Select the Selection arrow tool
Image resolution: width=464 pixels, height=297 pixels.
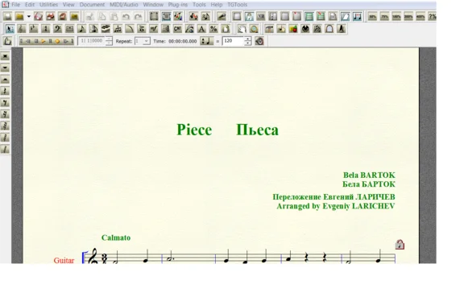[10, 29]
